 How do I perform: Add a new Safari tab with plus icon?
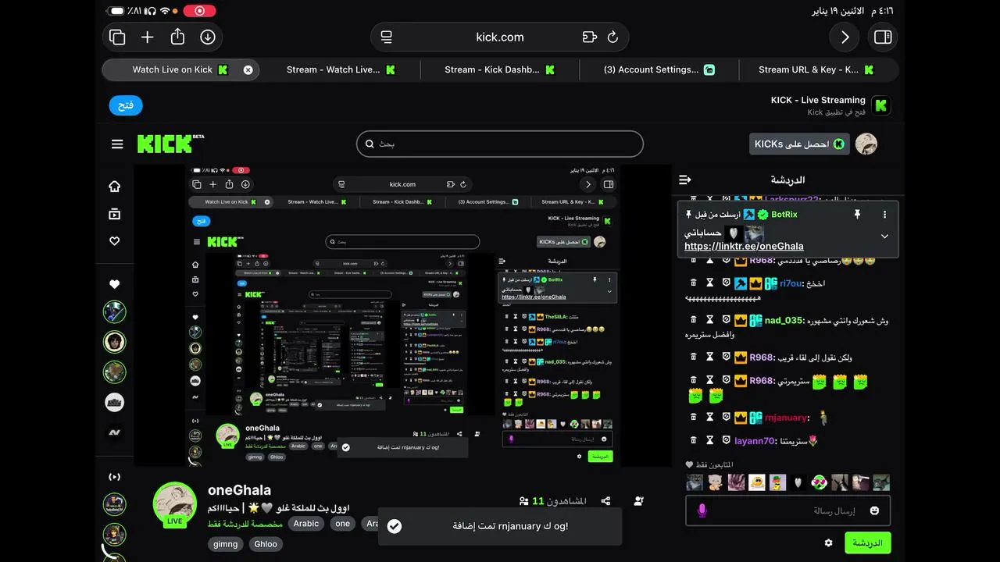148,37
